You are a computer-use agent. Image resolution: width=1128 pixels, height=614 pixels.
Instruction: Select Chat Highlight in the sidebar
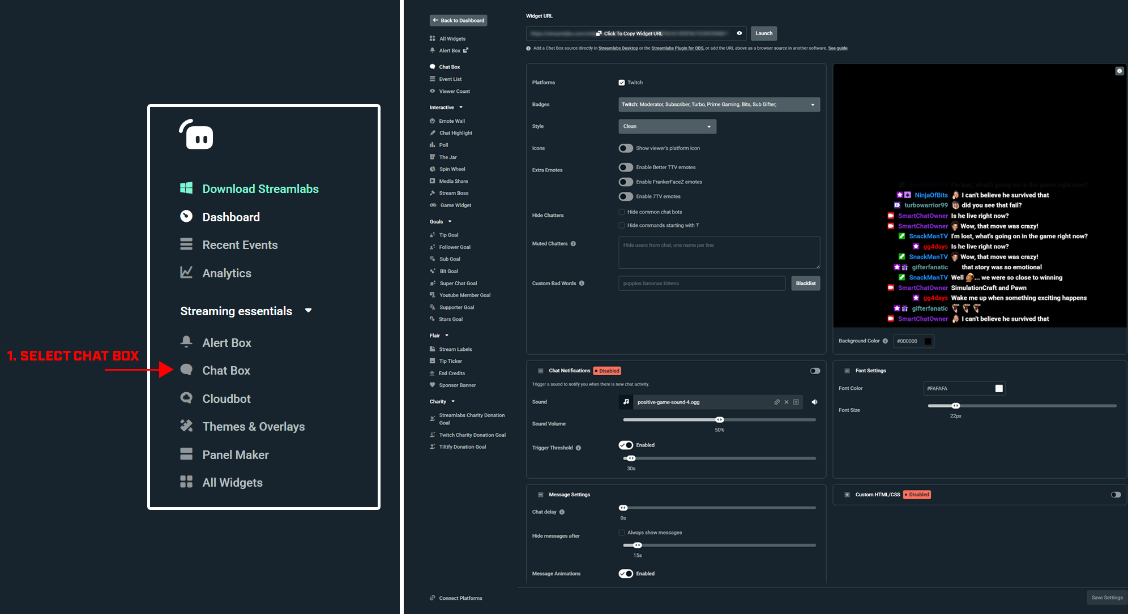point(455,133)
